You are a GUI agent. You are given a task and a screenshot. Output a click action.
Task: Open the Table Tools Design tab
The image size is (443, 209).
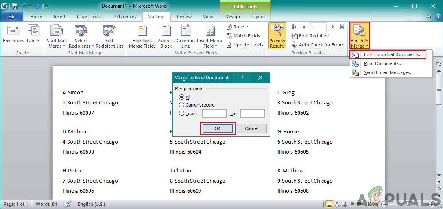233,17
